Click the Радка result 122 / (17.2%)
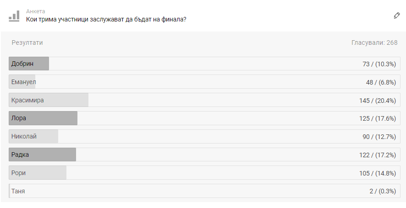The height and width of the screenshot is (208, 406). [x=377, y=155]
